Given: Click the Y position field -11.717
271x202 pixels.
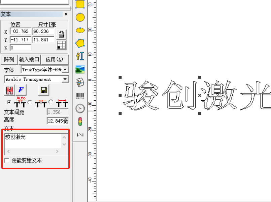Looking at the screenshot, I should pos(21,40).
